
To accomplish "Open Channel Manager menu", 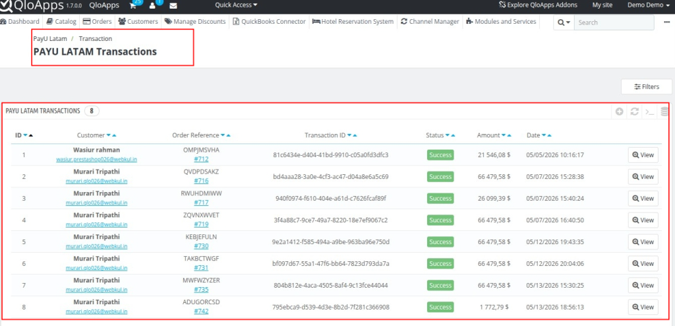I will (x=430, y=22).
